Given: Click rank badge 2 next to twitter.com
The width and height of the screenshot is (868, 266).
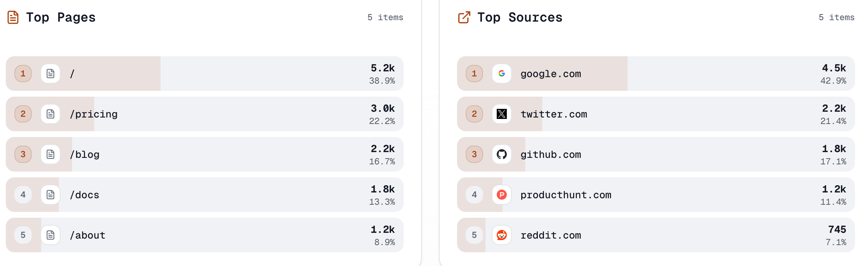Looking at the screenshot, I should click(x=474, y=114).
